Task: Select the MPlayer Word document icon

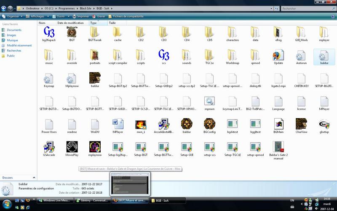Action: click(118, 124)
